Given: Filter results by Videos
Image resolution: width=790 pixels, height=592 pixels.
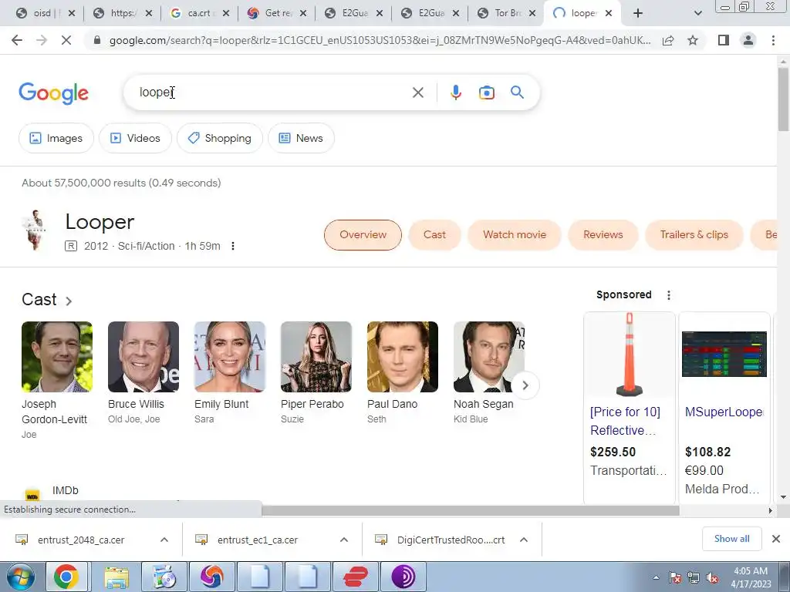Looking at the screenshot, I should coord(135,138).
